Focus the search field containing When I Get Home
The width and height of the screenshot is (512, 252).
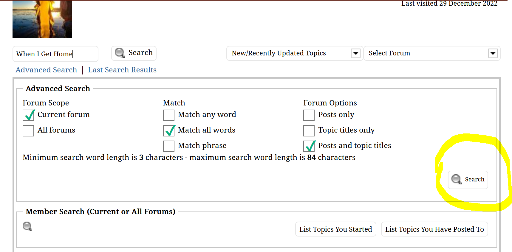tap(55, 54)
